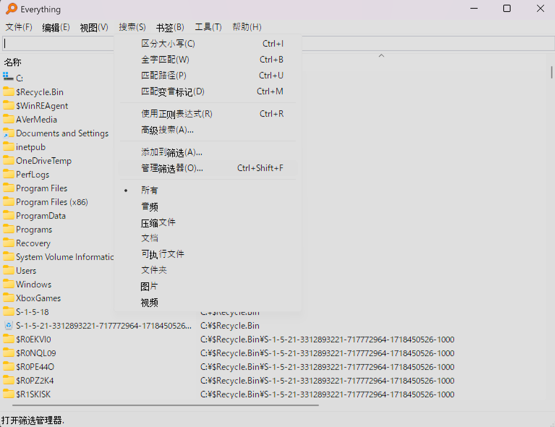The image size is (555, 427).
Task: Select the 文件夹 folder filter
Action: coord(208,270)
